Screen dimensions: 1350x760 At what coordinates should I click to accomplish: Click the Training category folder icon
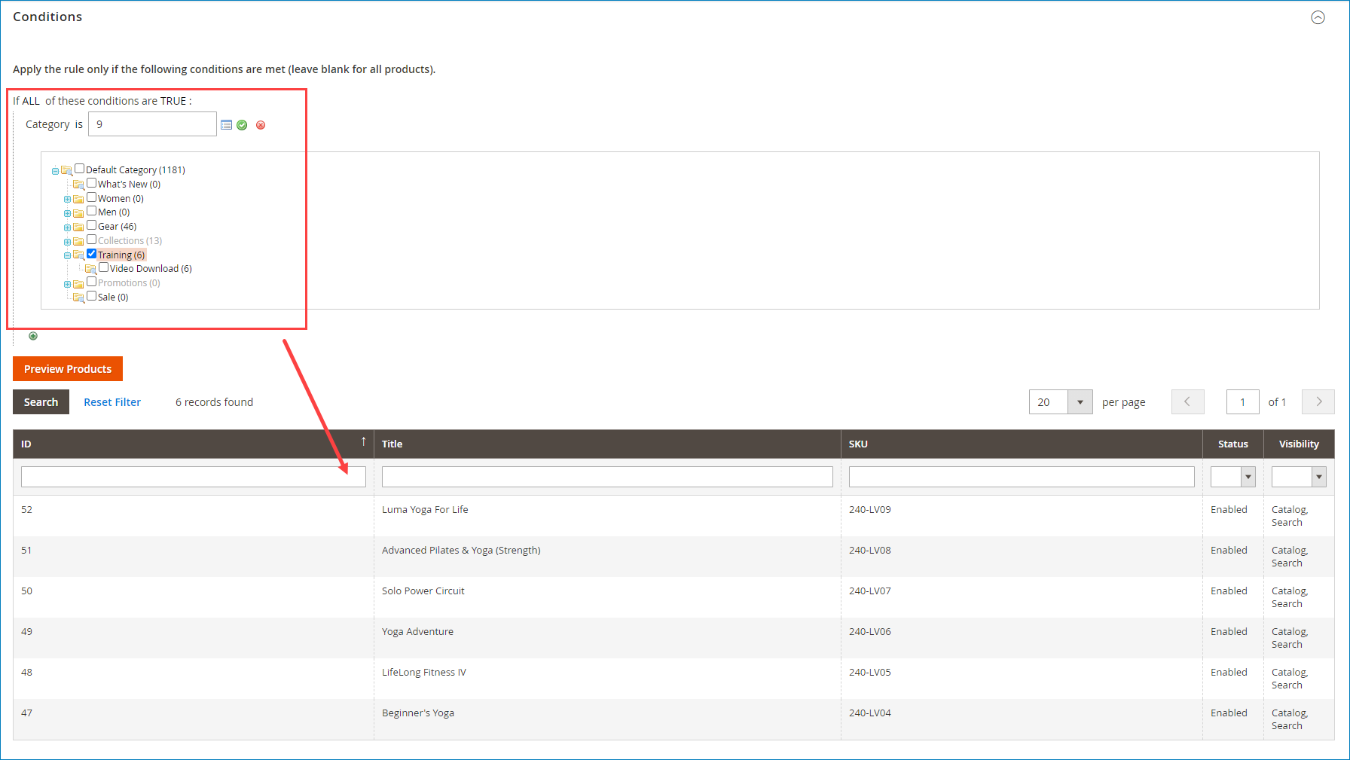pyautogui.click(x=80, y=255)
